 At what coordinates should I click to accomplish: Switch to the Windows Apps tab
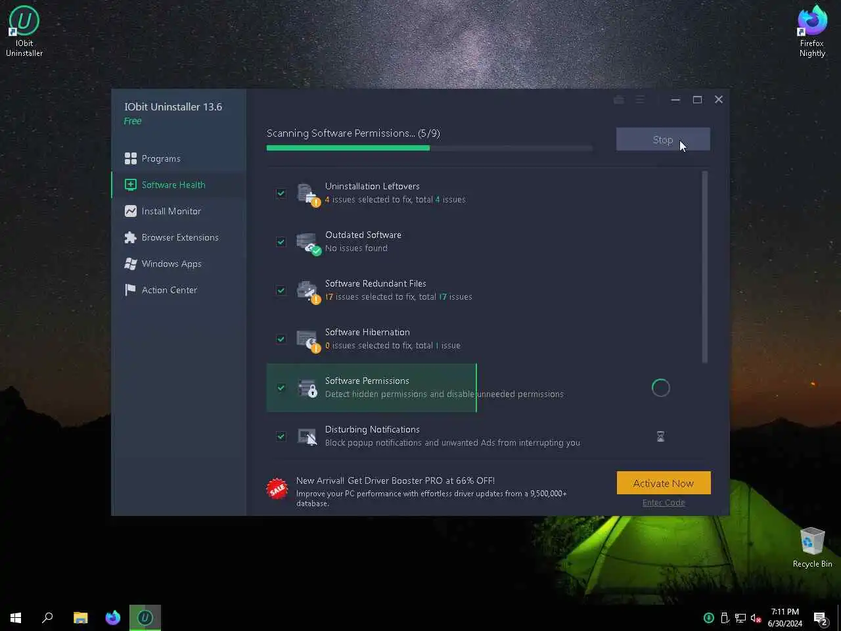(x=179, y=264)
